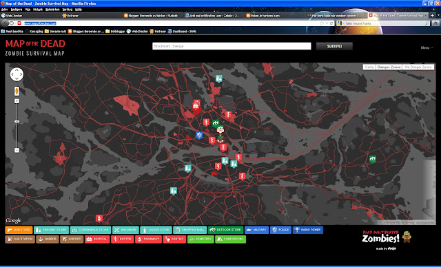Click the Street View pegman icon

click(x=17, y=92)
